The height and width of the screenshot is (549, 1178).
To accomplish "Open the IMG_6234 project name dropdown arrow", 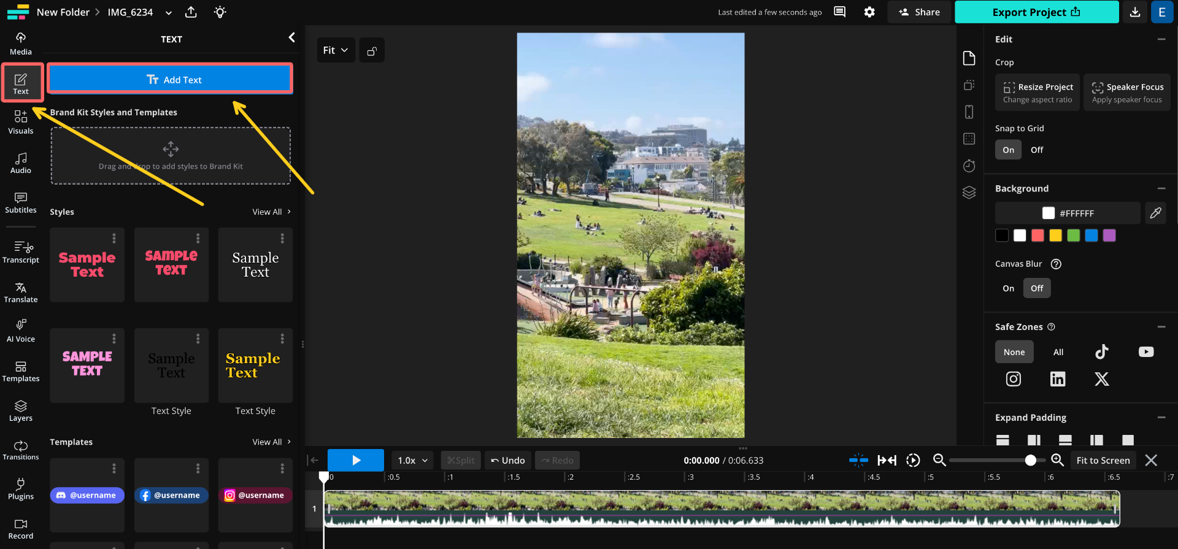I will click(169, 13).
